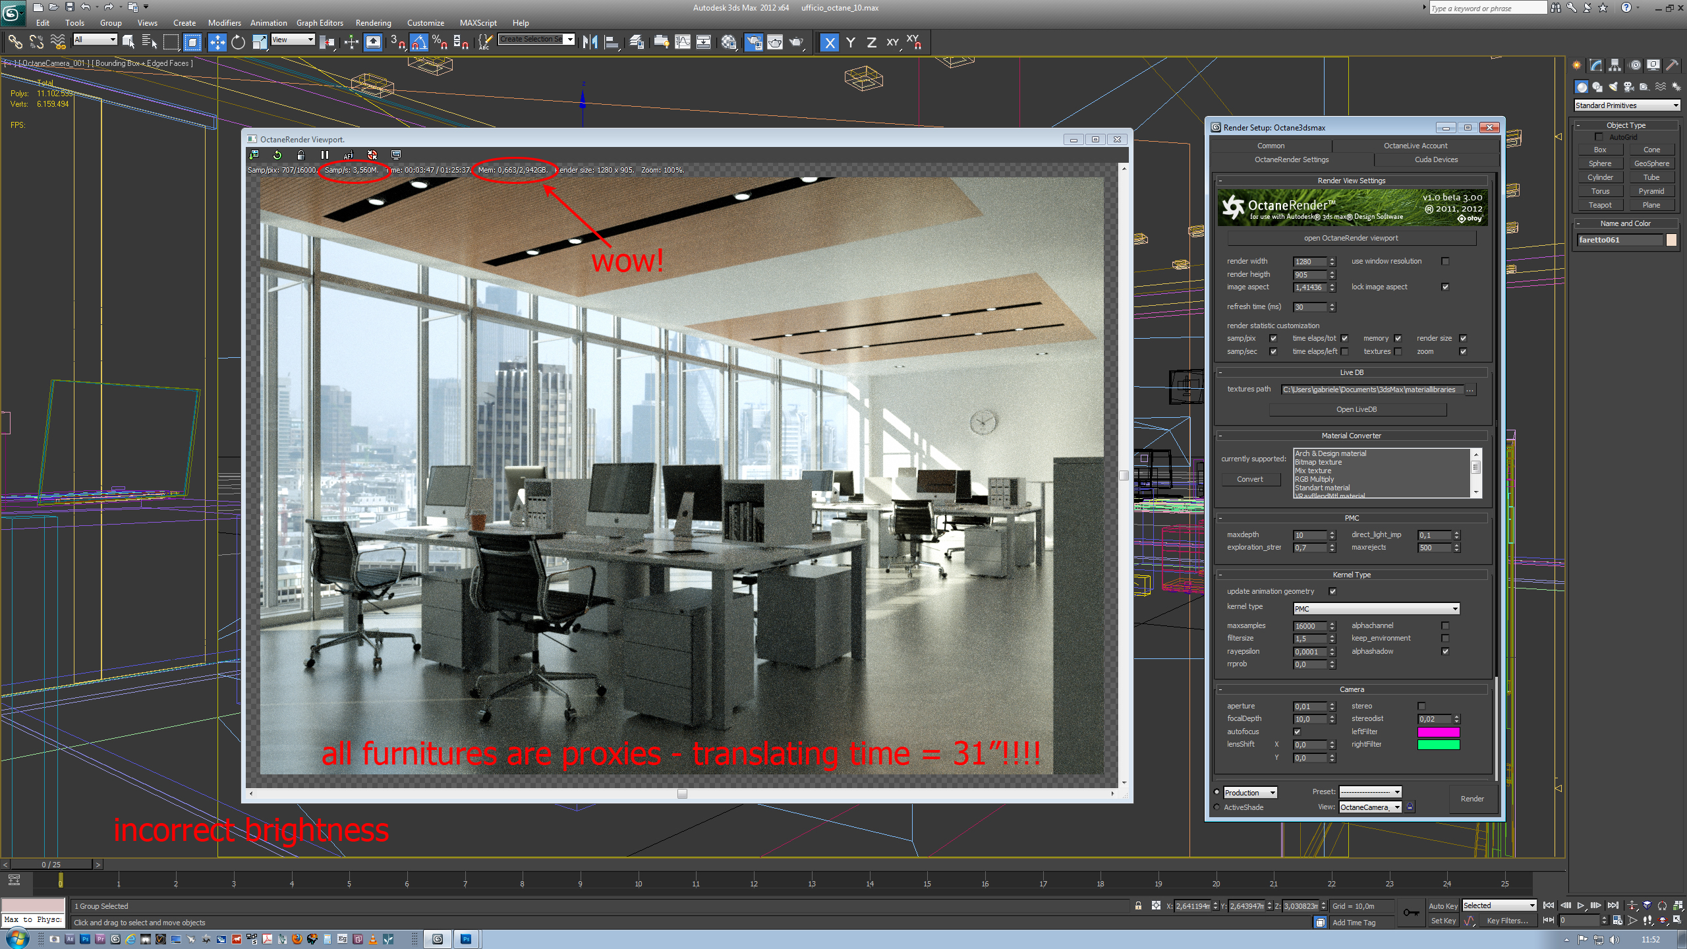This screenshot has width=1687, height=949.
Task: Open the kernel type PMC dropdown
Action: [1376, 609]
